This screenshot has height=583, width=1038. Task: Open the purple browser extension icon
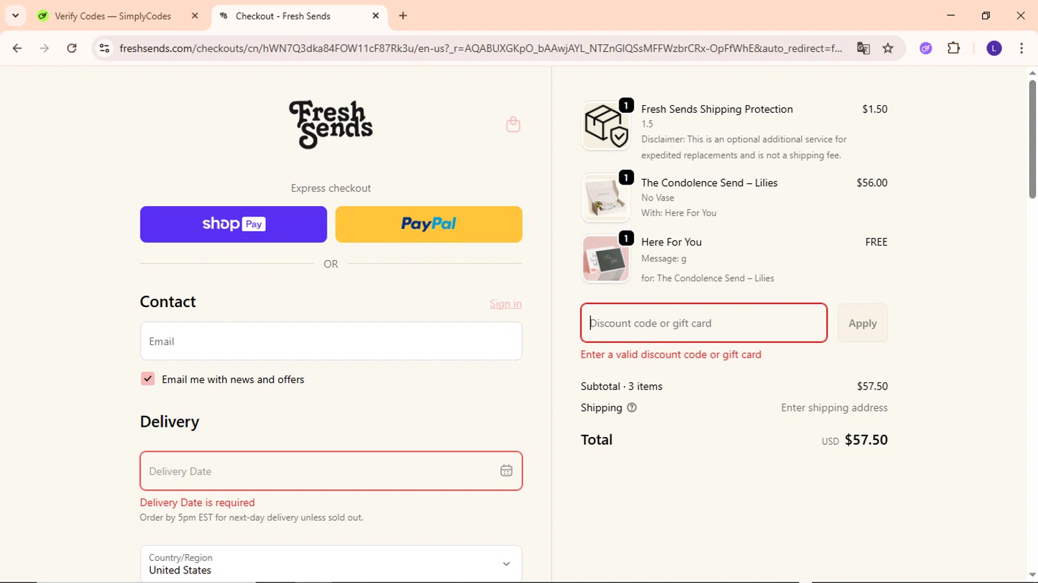(x=926, y=48)
